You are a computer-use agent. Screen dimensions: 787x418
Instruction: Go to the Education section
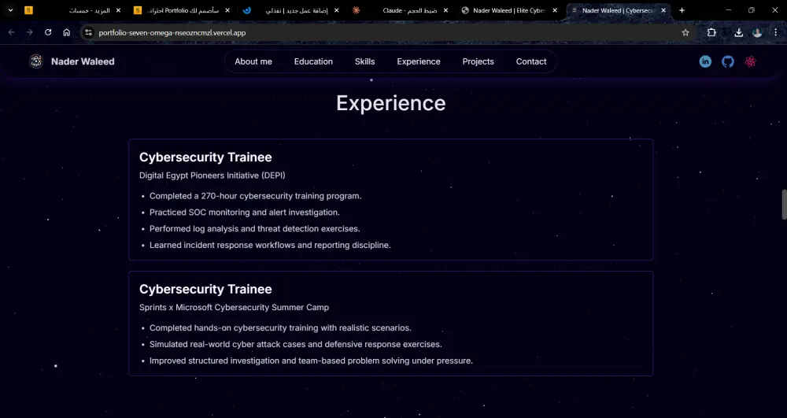[x=313, y=61]
